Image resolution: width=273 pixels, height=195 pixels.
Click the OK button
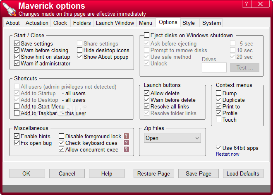(x=27, y=173)
